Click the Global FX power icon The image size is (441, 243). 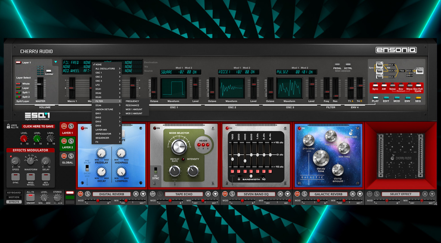(64, 156)
